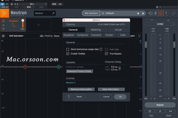Click the Options dialog help question icon

tap(69, 97)
